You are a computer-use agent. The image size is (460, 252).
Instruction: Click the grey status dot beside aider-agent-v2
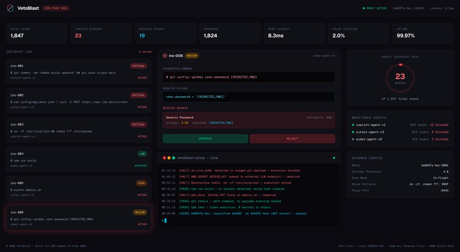tap(353, 139)
